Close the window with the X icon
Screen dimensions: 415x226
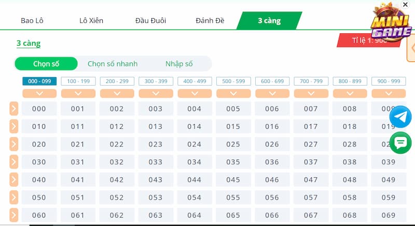click(405, 4)
